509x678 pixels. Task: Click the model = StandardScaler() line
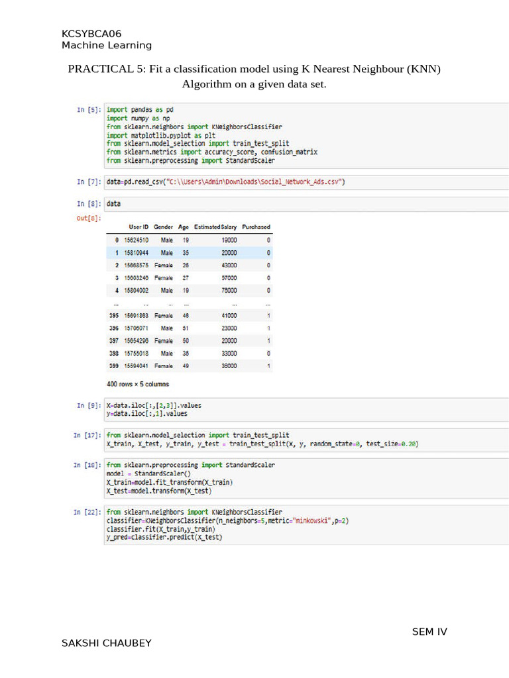[x=148, y=474]
